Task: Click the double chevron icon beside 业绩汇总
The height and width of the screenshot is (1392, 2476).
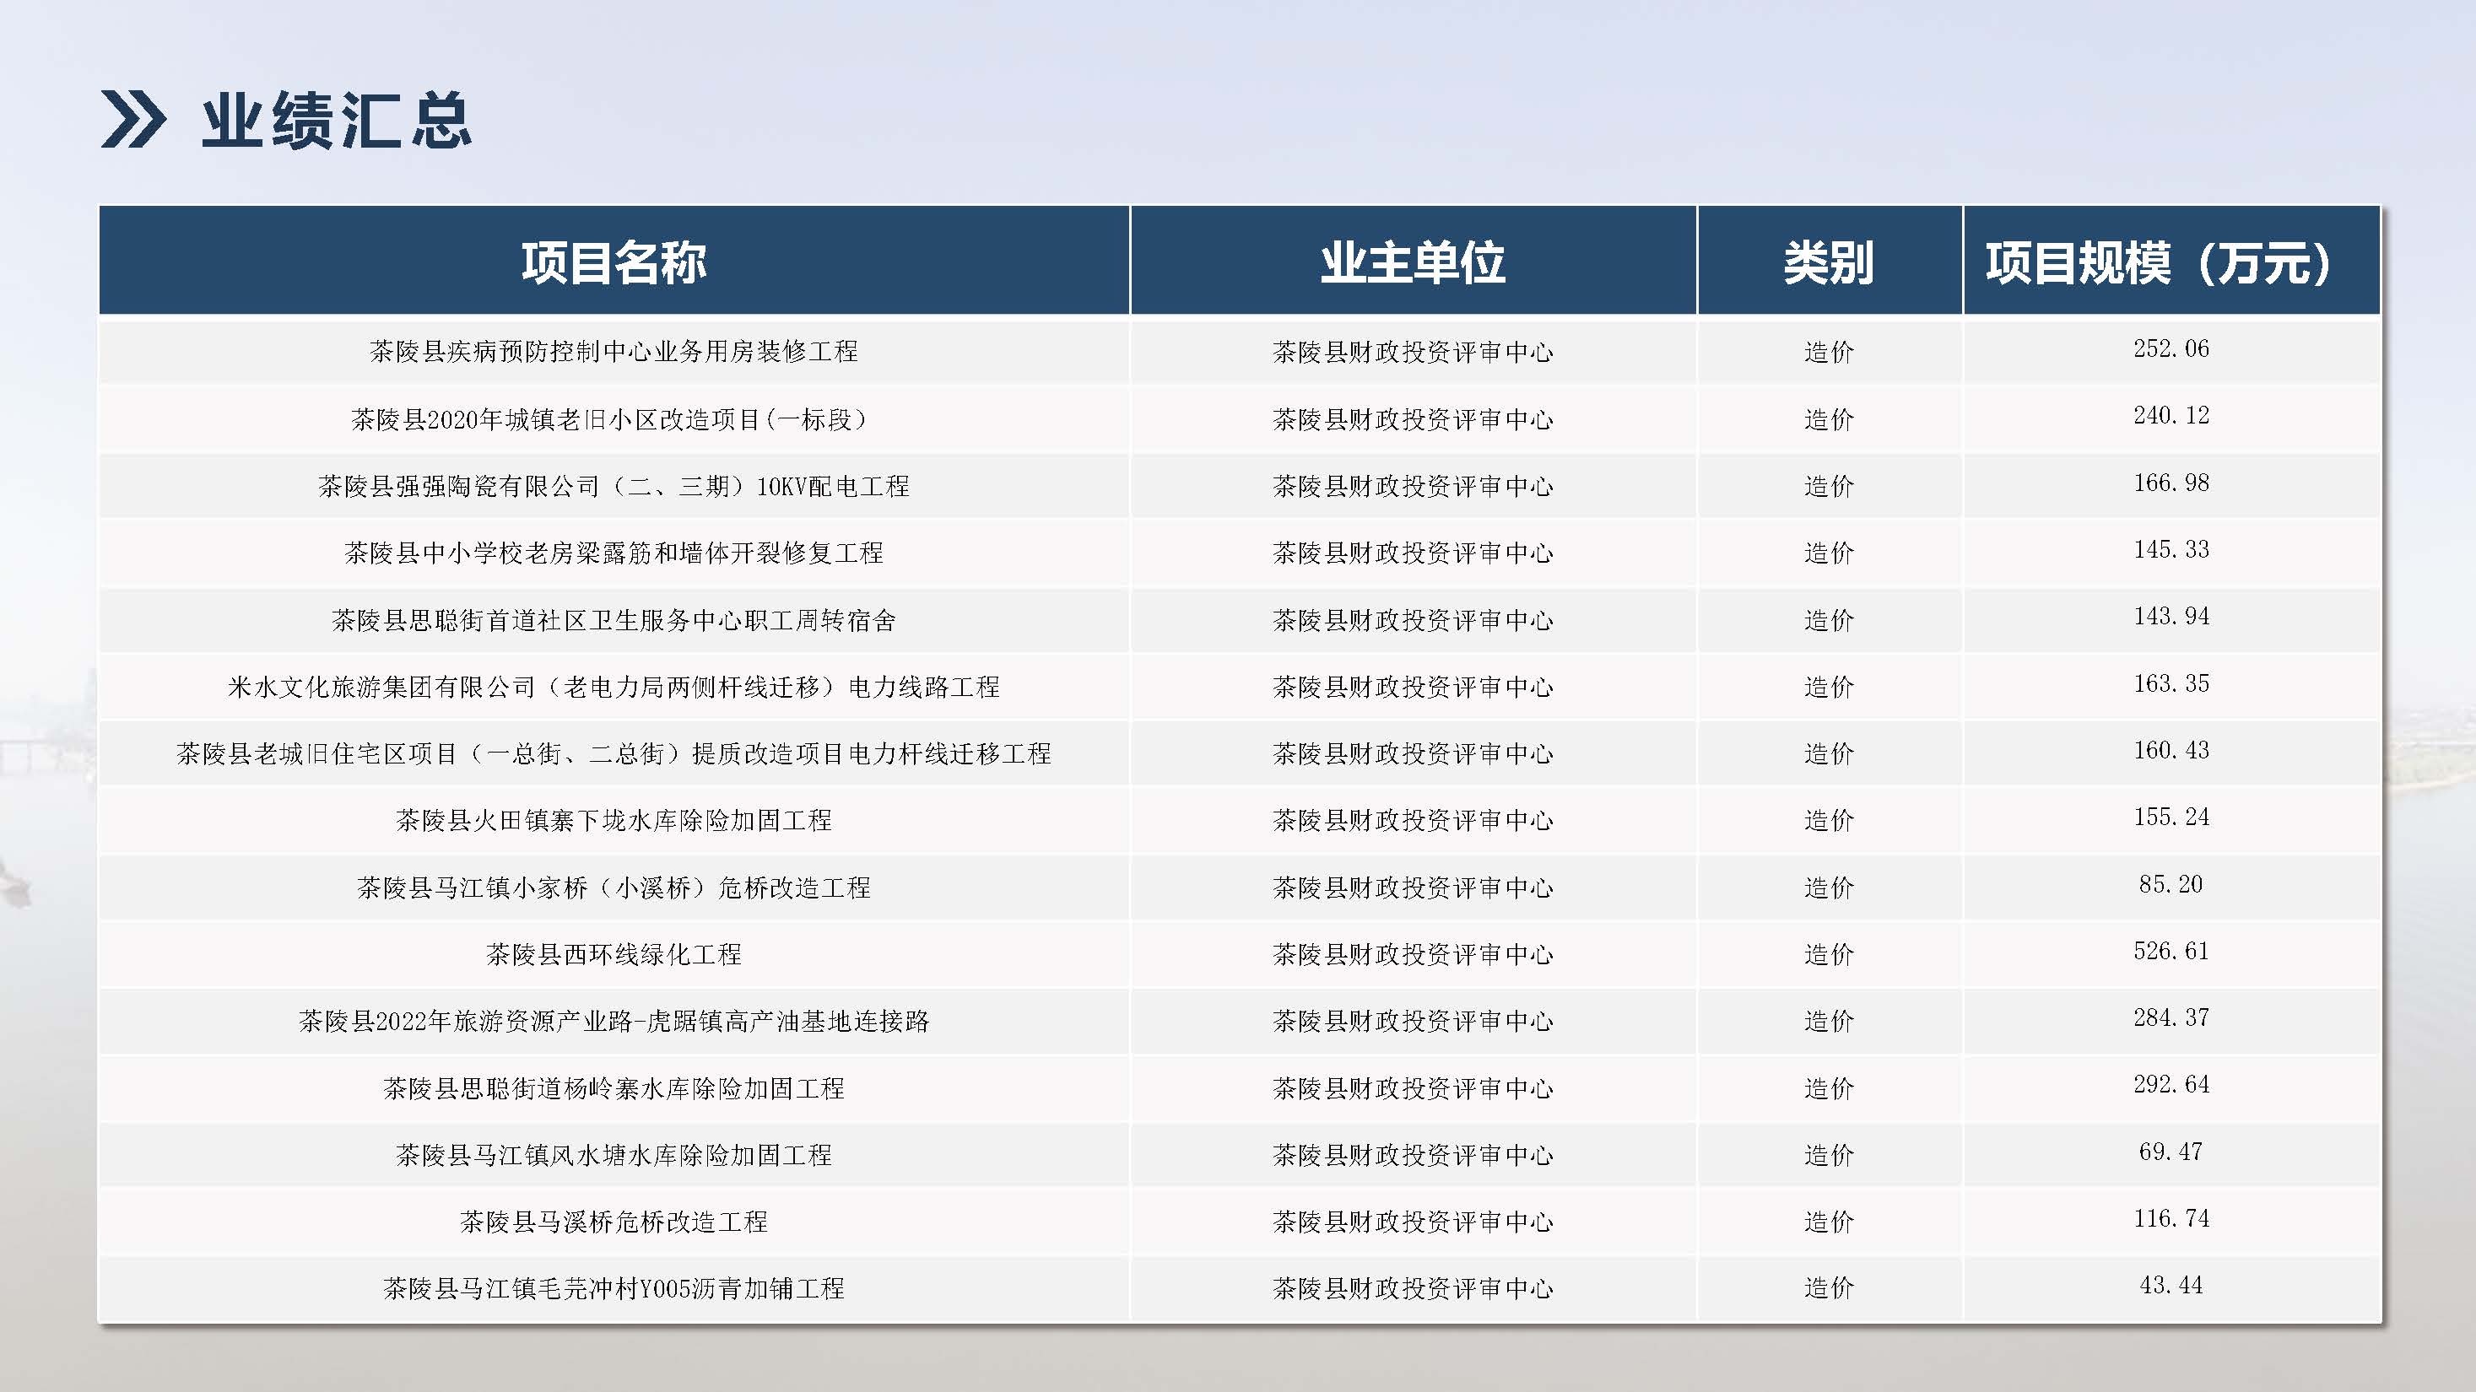Action: point(133,120)
